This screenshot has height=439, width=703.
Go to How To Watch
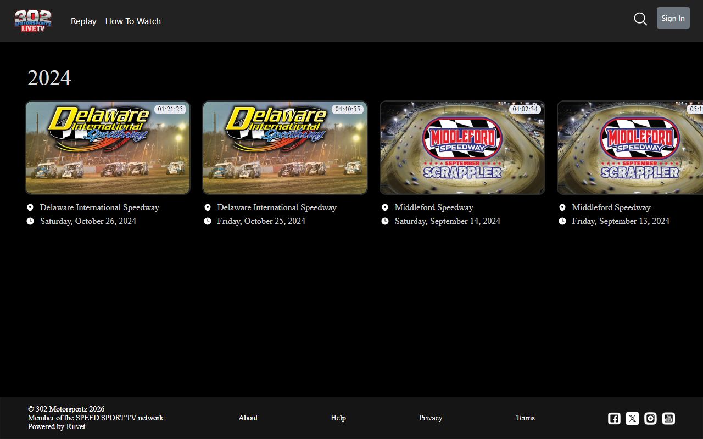point(133,21)
